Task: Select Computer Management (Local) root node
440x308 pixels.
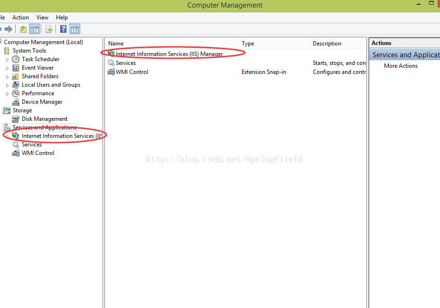Action: click(x=43, y=42)
